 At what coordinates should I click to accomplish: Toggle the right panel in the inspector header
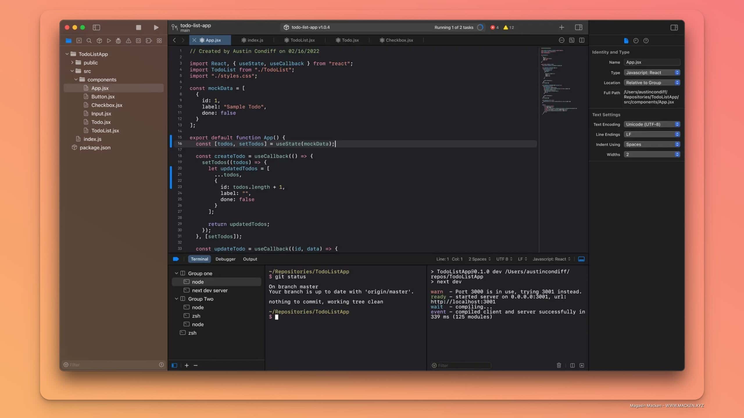674,27
